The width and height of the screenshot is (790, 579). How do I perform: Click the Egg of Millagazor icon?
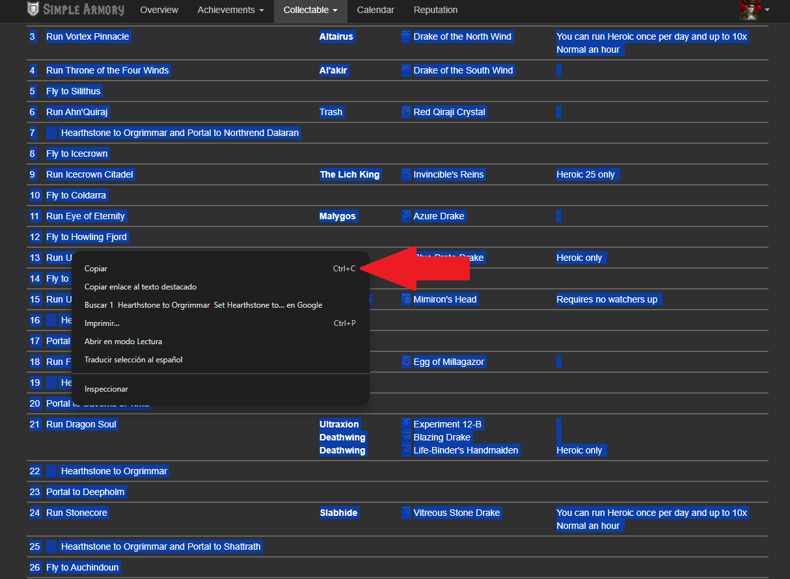coord(406,362)
